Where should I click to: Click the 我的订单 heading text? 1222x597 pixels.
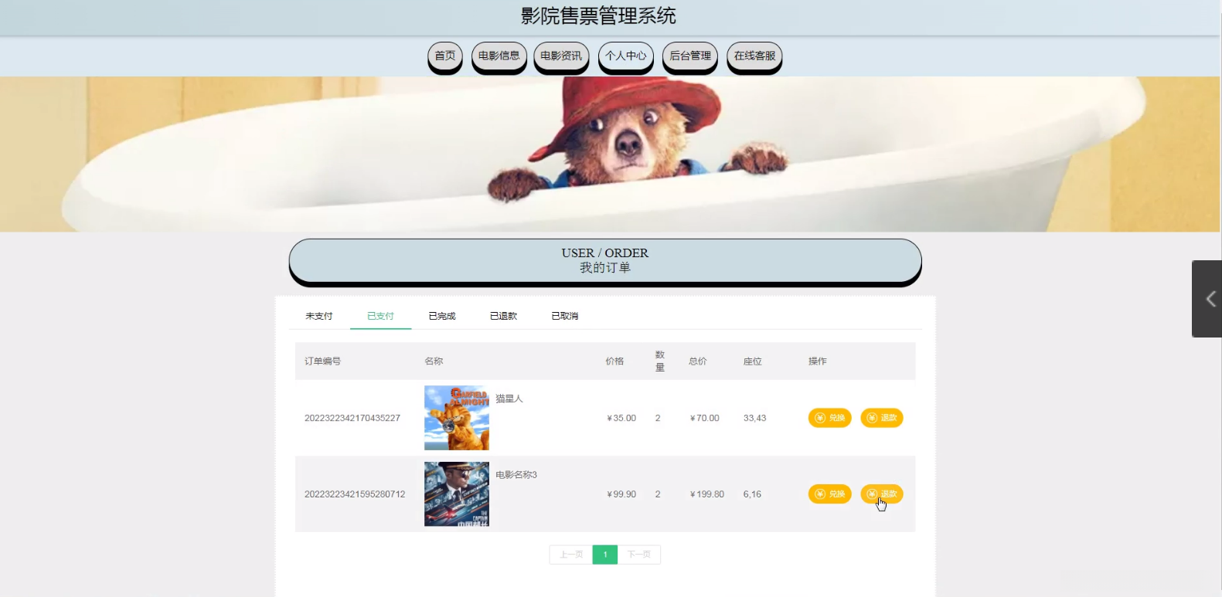[x=605, y=268]
